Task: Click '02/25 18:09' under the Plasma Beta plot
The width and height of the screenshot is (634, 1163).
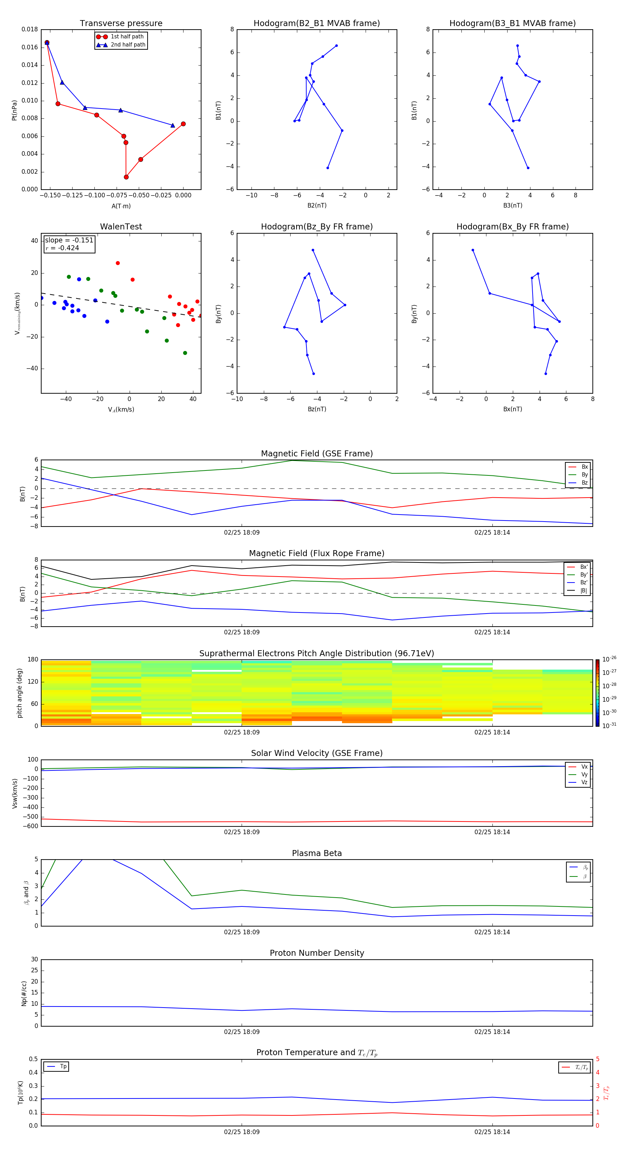Action: pos(242,932)
